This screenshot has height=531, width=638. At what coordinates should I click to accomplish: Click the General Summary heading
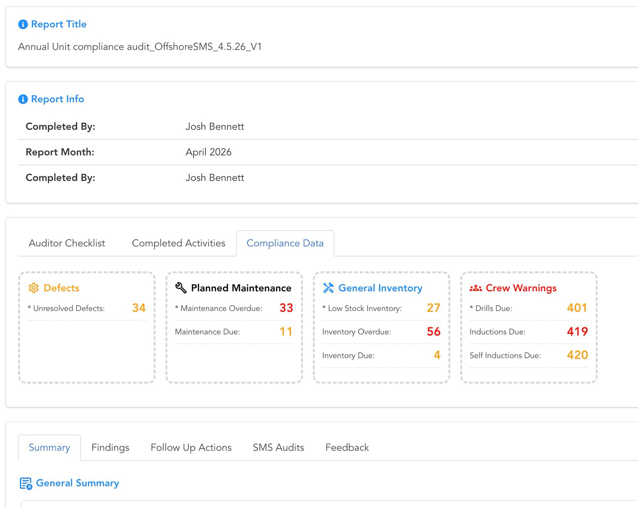tap(77, 483)
